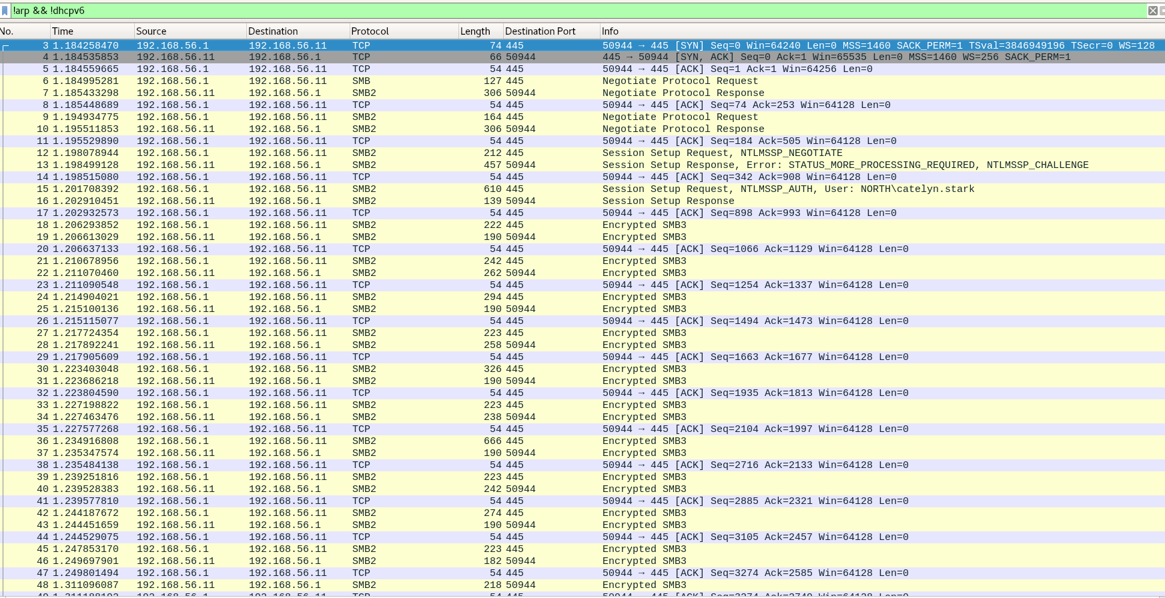Click the Info column header

pyautogui.click(x=882, y=31)
